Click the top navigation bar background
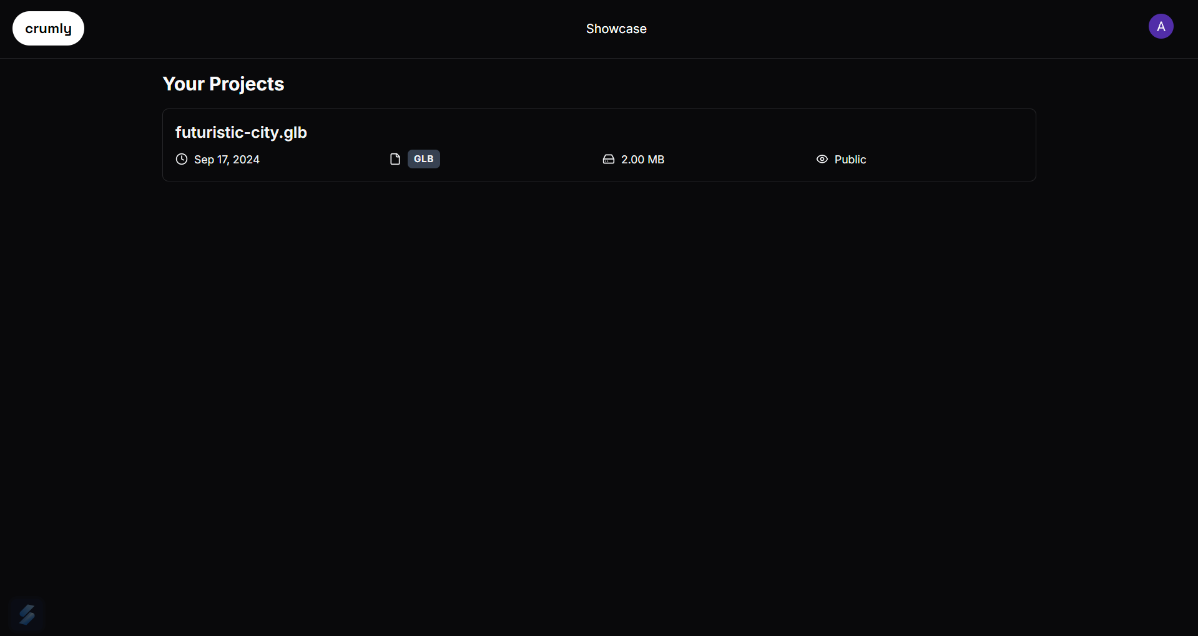The height and width of the screenshot is (636, 1198). click(312, 29)
